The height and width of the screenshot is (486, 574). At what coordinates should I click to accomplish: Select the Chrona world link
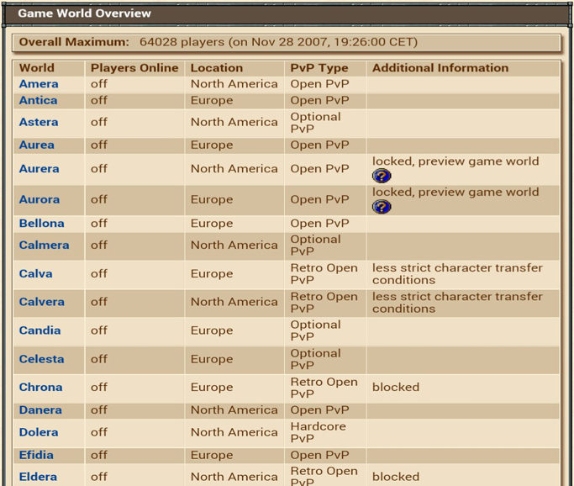(41, 387)
